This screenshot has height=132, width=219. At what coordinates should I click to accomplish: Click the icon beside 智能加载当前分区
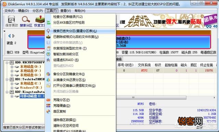click(x=48, y=54)
